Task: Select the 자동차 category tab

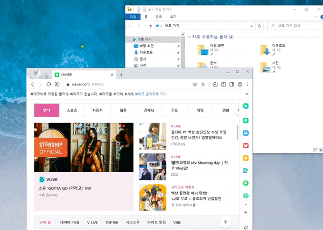Action: click(x=97, y=110)
